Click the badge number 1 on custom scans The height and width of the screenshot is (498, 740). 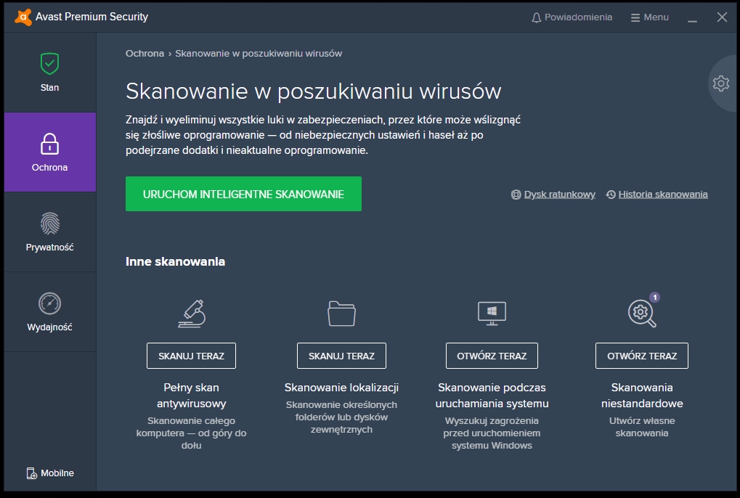(654, 297)
